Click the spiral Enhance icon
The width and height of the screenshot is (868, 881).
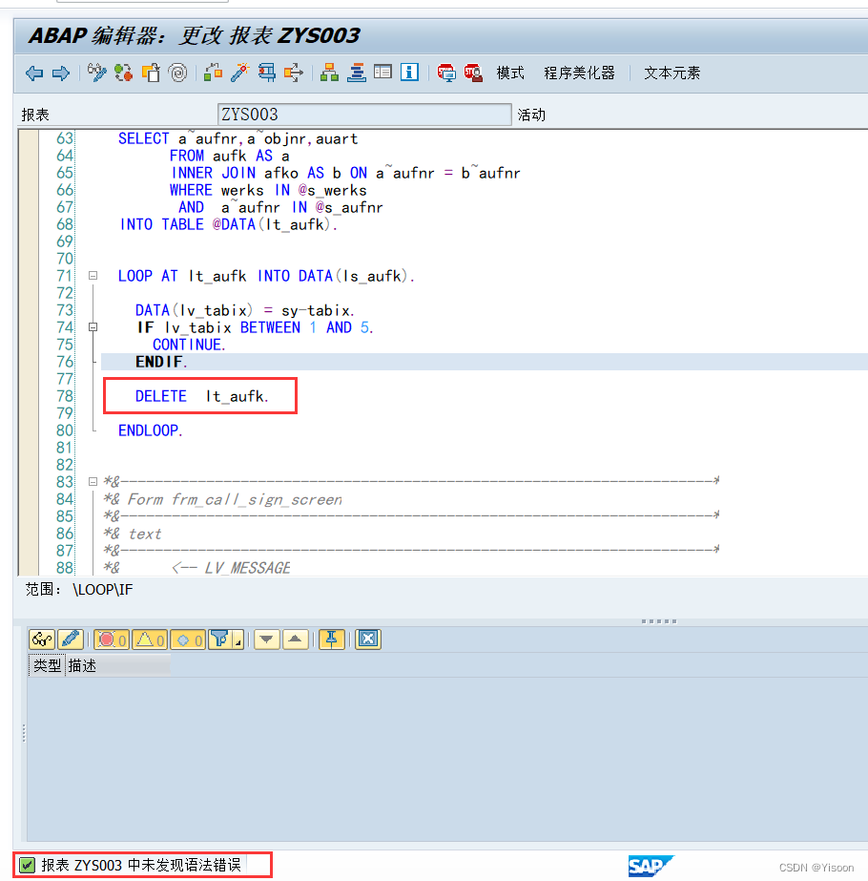pyautogui.click(x=178, y=73)
